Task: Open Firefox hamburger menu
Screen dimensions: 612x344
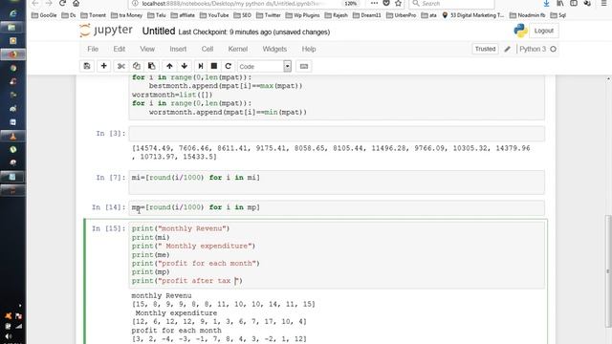Action: click(x=603, y=3)
